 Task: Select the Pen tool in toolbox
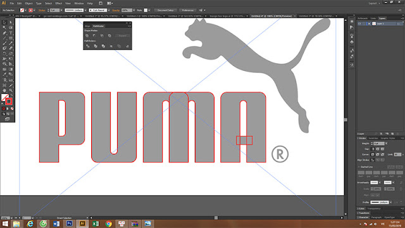(4, 33)
